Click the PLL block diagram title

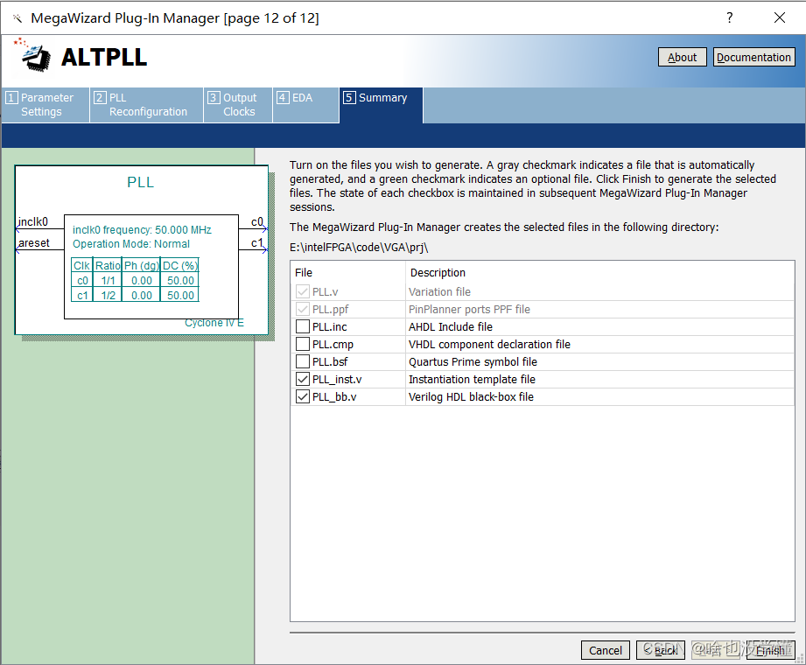[140, 183]
